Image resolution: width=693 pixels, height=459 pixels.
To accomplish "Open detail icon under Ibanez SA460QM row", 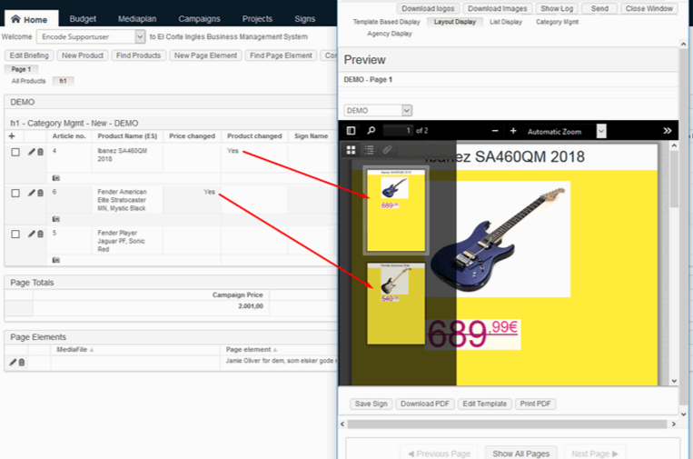I will click(55, 178).
